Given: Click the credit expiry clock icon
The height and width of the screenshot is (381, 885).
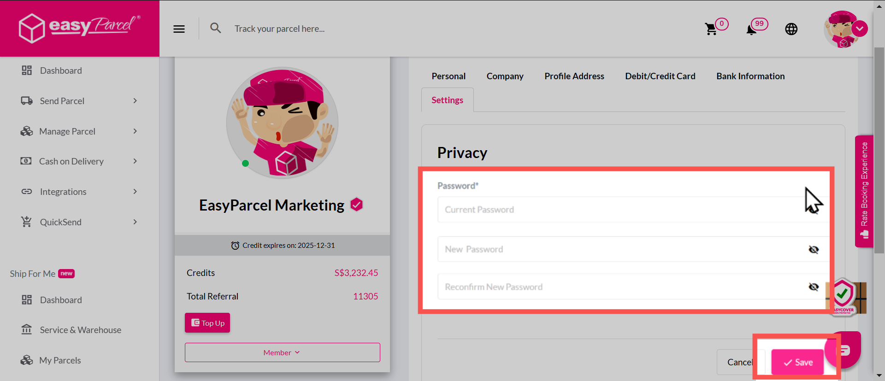Looking at the screenshot, I should [x=235, y=246].
